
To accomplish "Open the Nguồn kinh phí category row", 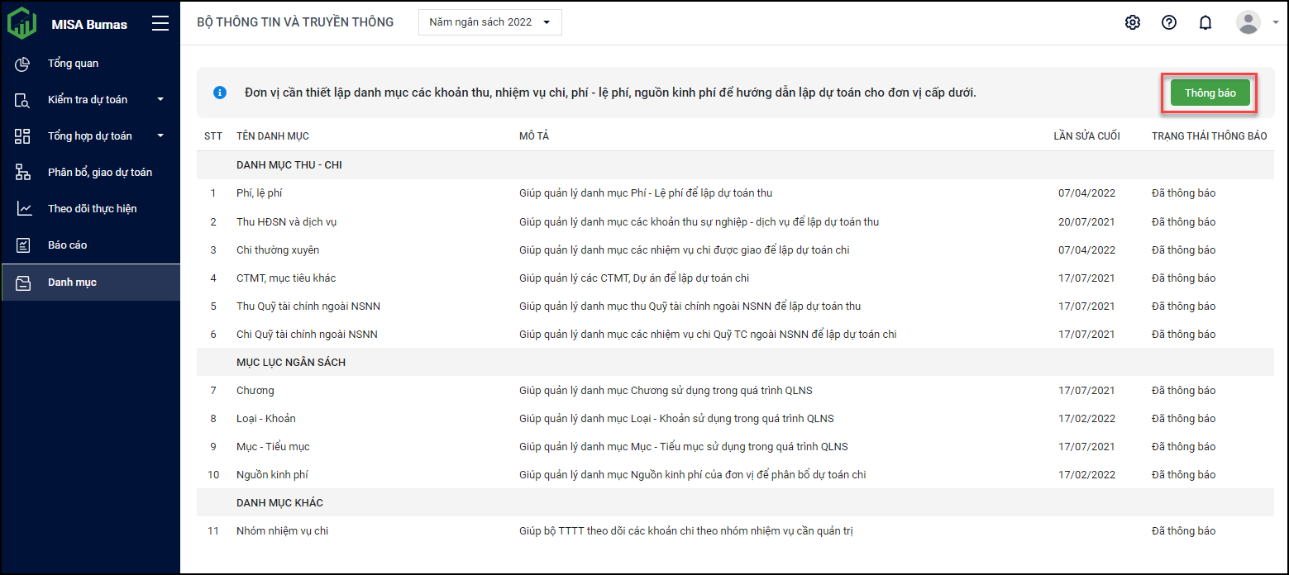I will (272, 475).
